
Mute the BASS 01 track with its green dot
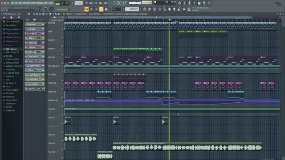coord(62,64)
